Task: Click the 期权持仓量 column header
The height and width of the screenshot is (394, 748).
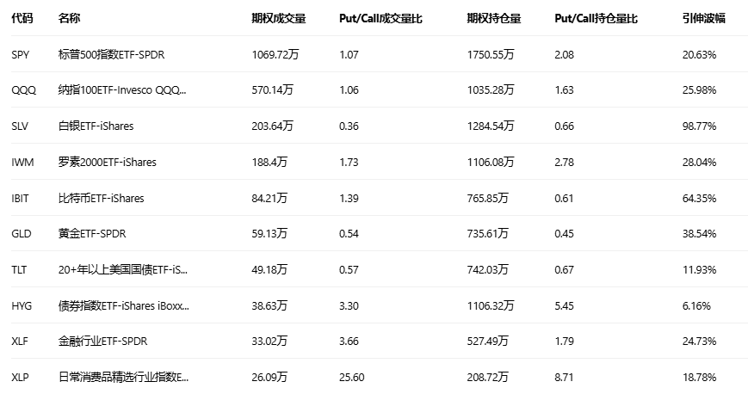Action: [493, 18]
